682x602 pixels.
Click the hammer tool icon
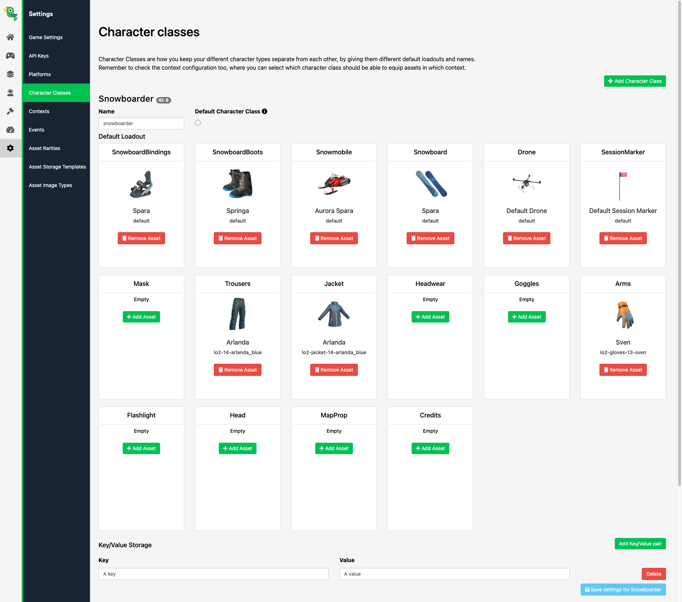point(10,111)
